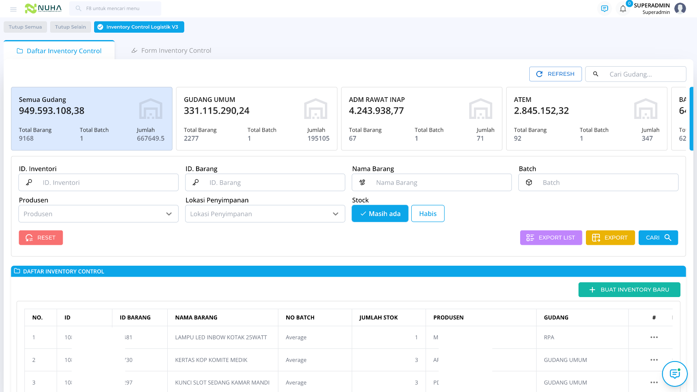The height and width of the screenshot is (392, 697).
Task: Open the Superadmin profile avatar
Action: [680, 8]
